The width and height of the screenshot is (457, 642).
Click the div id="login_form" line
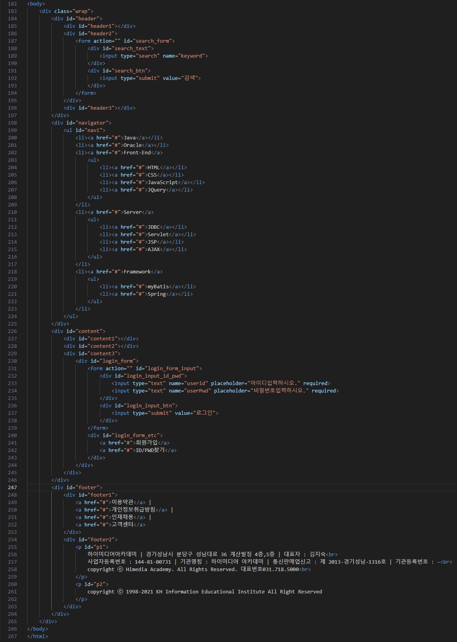click(x=107, y=361)
